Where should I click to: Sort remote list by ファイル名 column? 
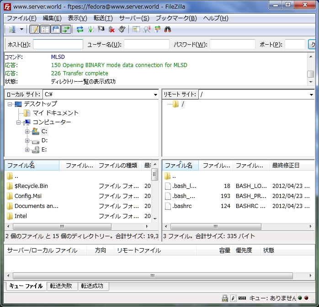[180, 165]
